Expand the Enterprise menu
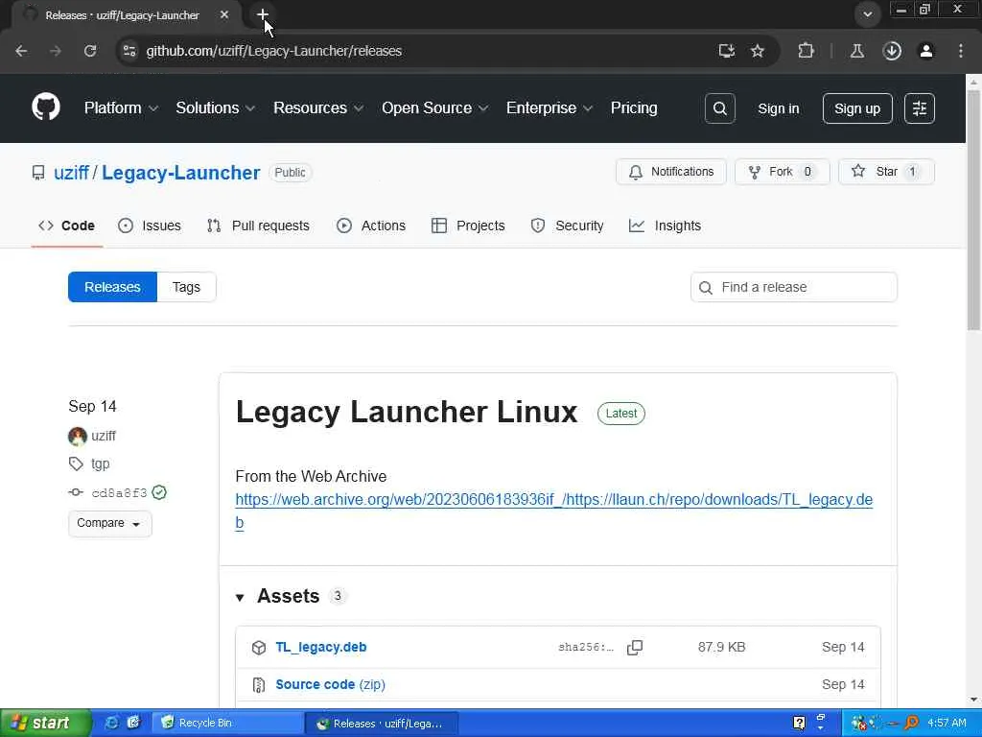 pos(549,107)
